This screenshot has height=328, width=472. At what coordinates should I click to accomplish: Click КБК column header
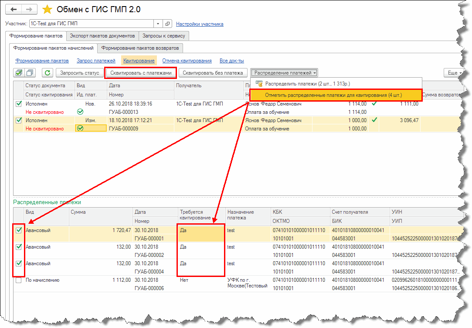(300, 212)
